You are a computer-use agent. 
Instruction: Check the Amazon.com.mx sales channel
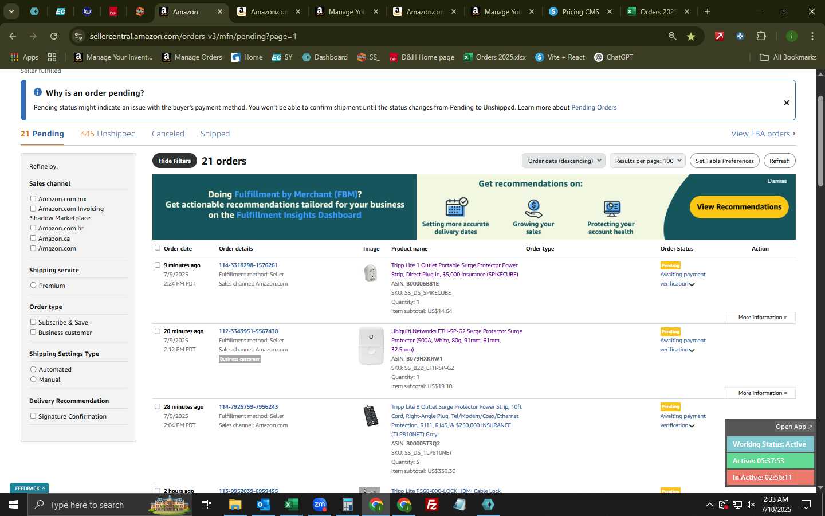pos(33,199)
